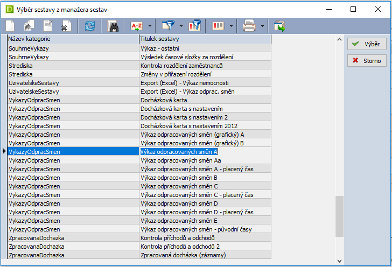This screenshot has width=392, height=267.
Task: Click the delete report icon
Action: pyautogui.click(x=66, y=26)
